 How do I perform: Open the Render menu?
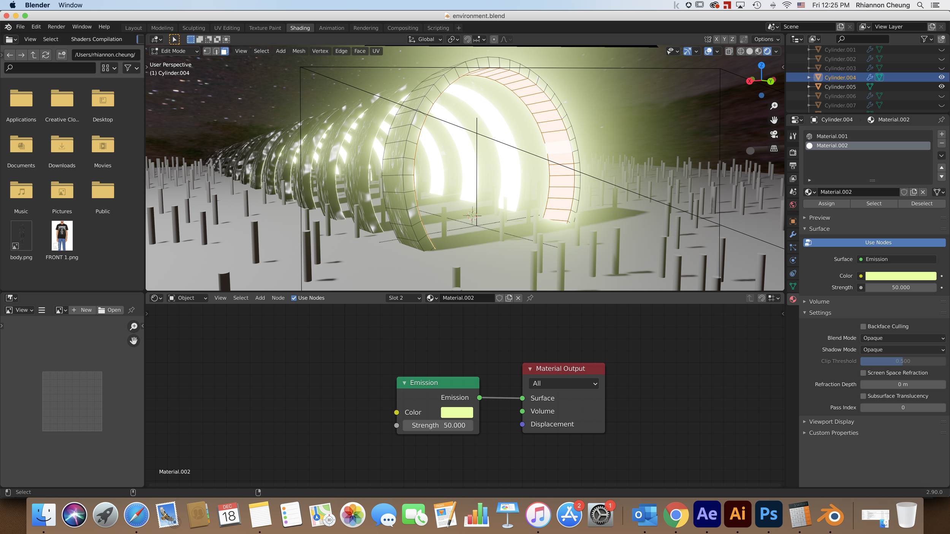(x=56, y=27)
